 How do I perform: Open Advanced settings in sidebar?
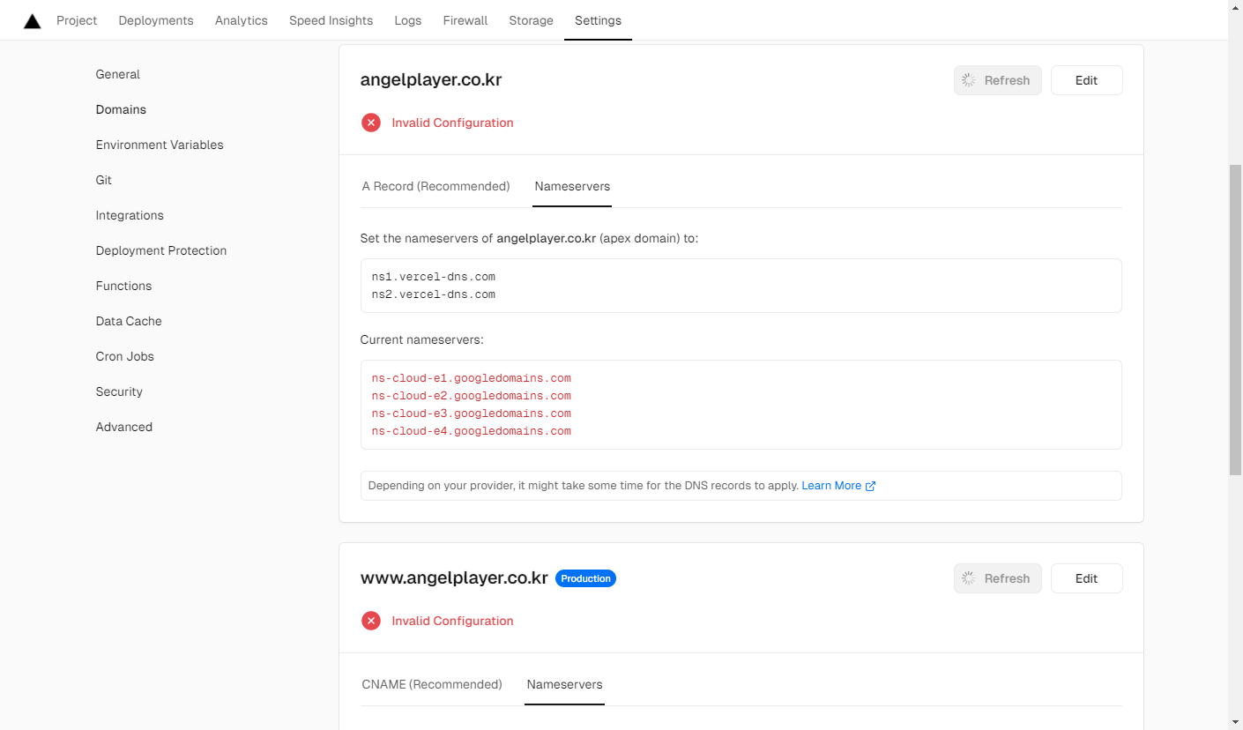pos(124,427)
